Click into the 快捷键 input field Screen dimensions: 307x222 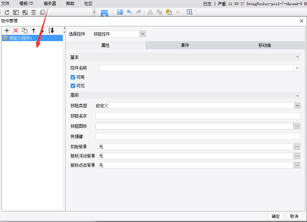coord(198,136)
